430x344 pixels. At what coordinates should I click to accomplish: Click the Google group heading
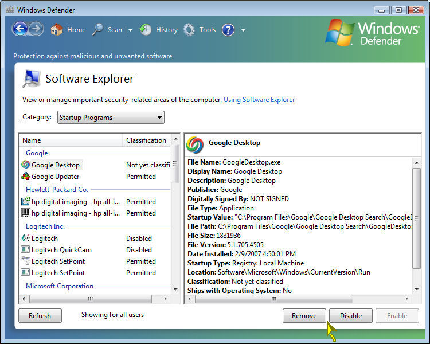(x=37, y=153)
